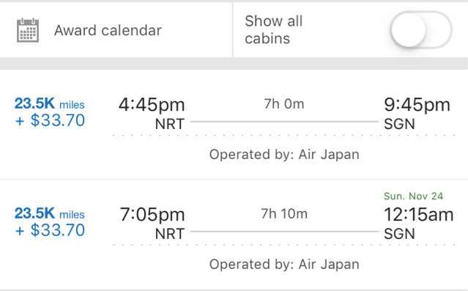Viewport: 468px width, 291px height.
Task: Tap the SGN code under 12:15am
Action: pos(399,234)
